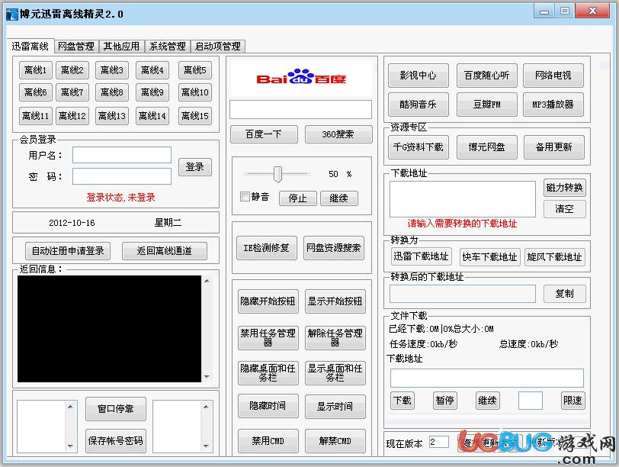Click the 360搜索 button
The image size is (619, 467).
point(338,134)
